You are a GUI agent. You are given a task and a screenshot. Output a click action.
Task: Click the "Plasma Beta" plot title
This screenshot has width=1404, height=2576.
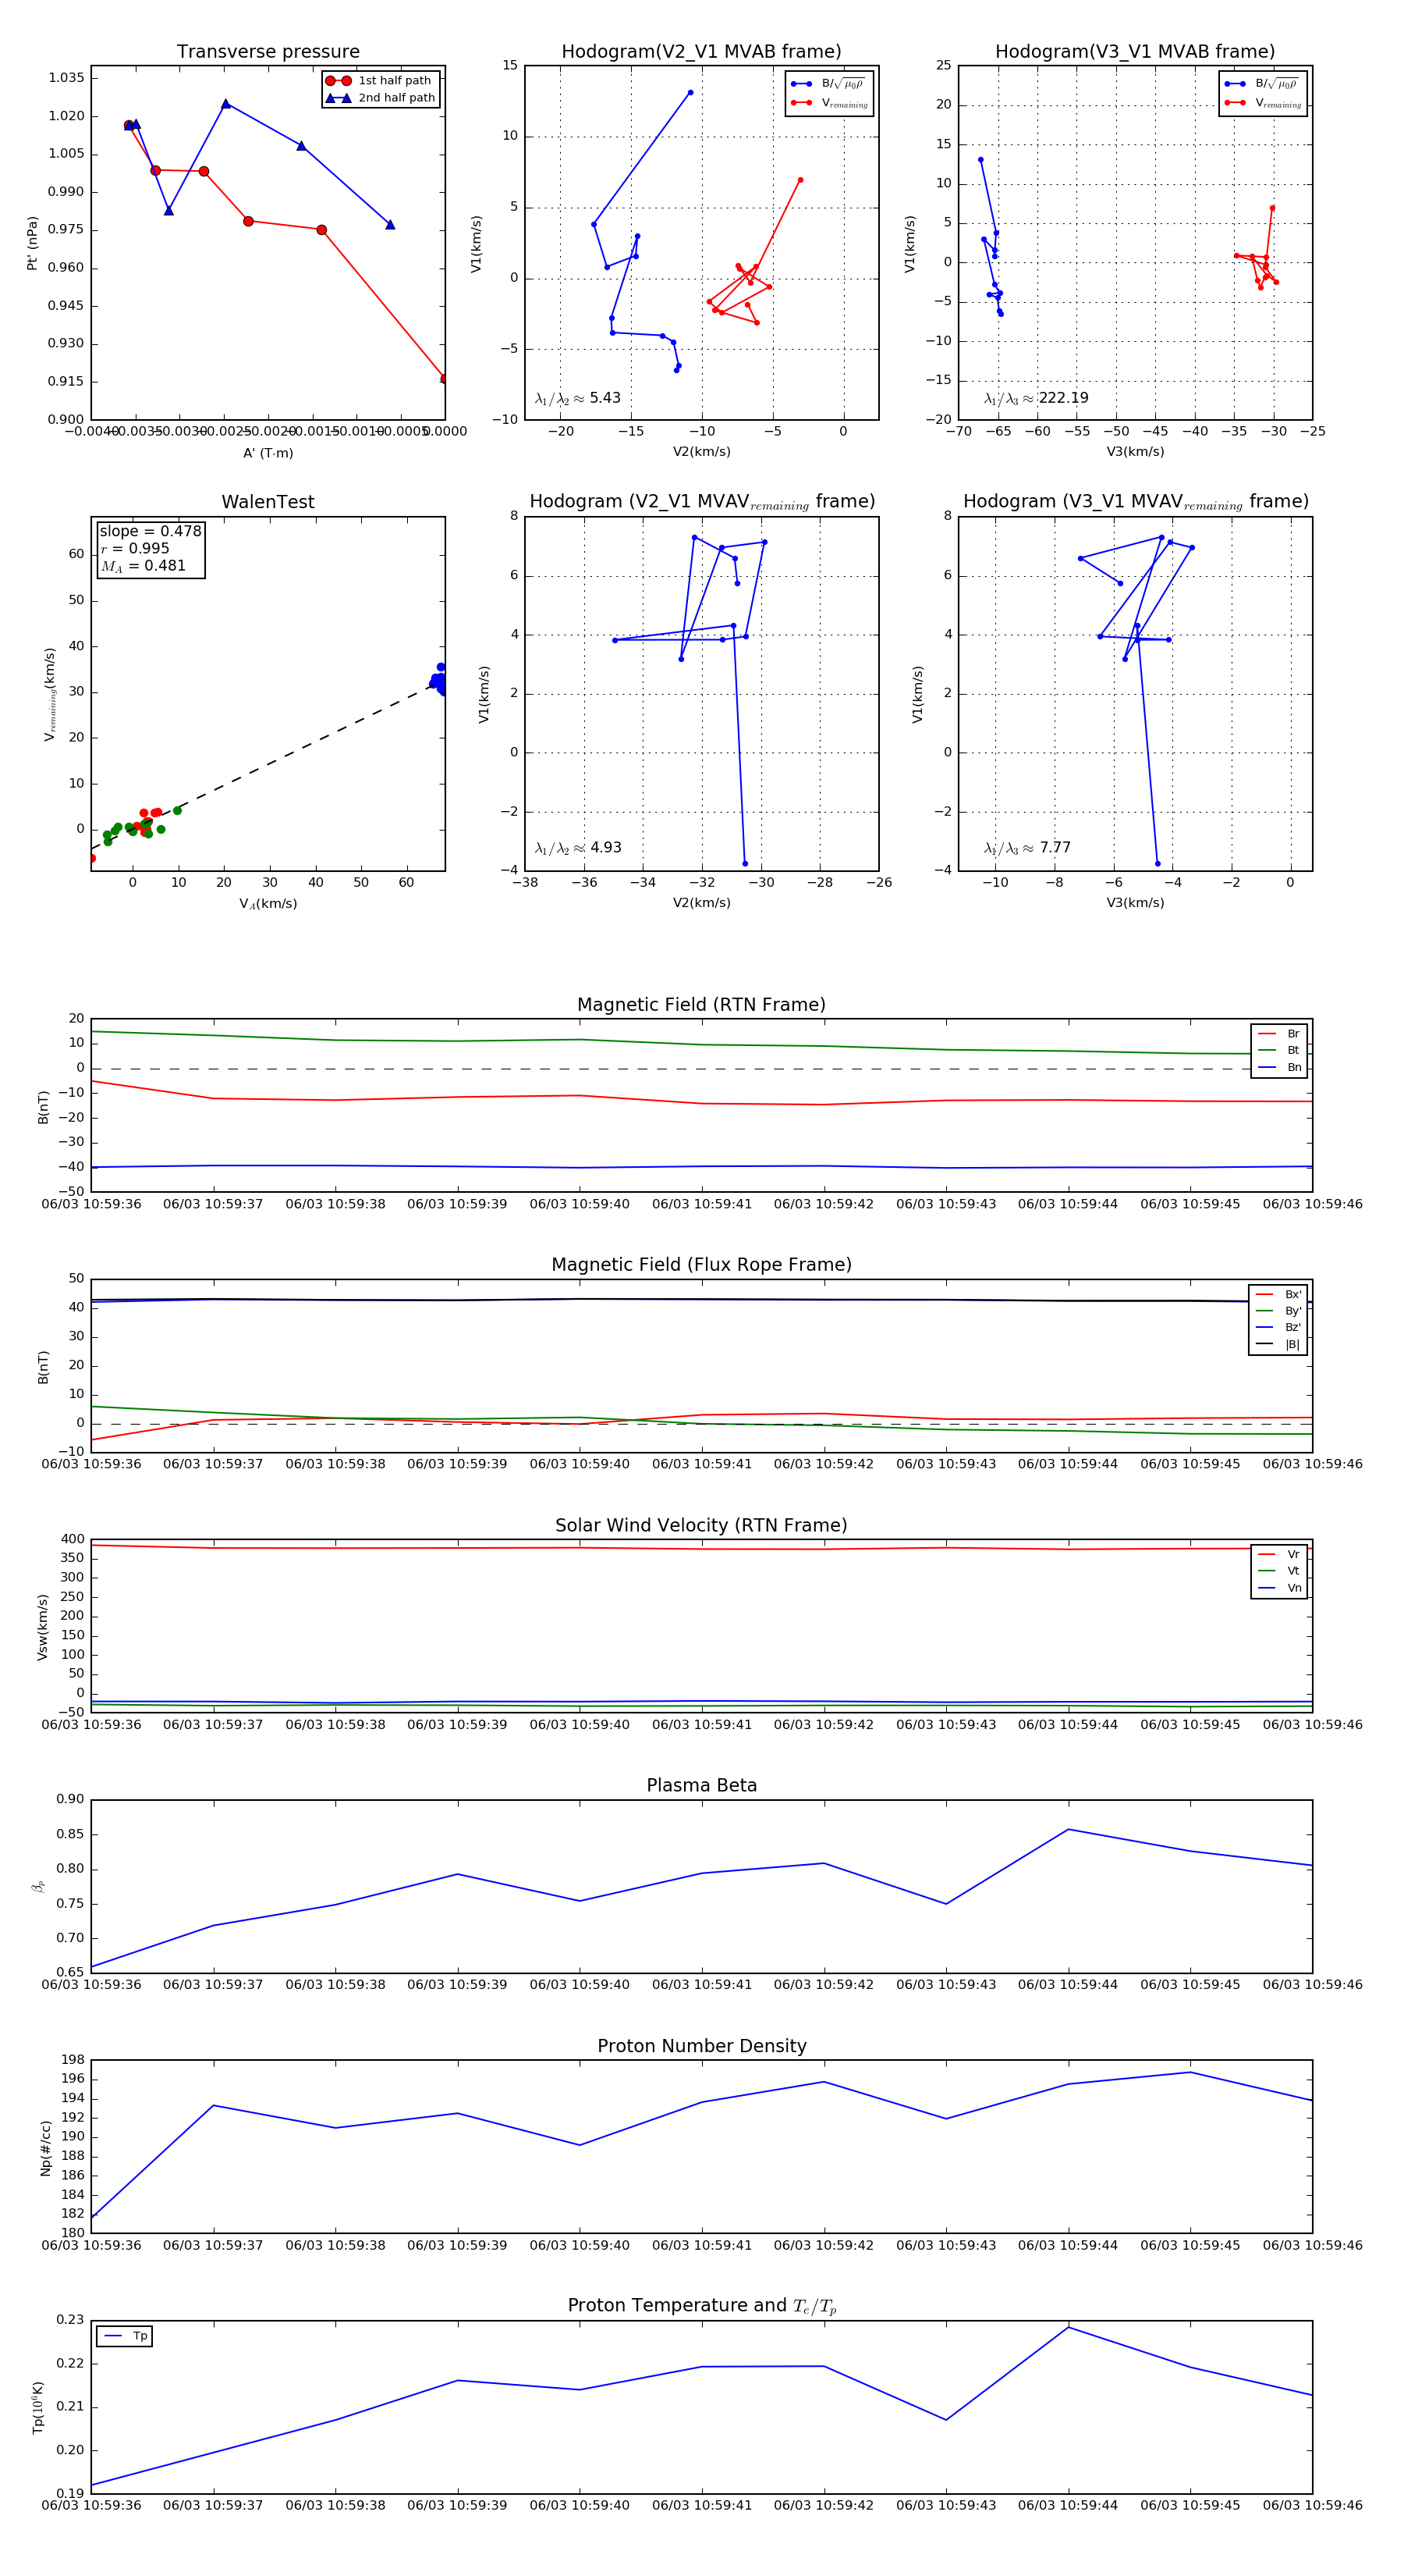tap(701, 1786)
